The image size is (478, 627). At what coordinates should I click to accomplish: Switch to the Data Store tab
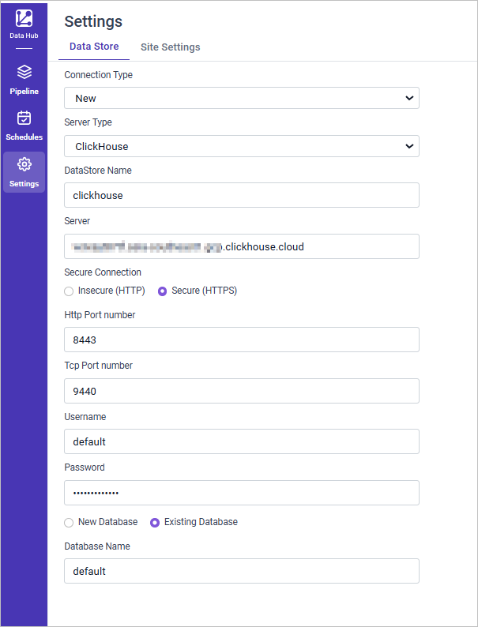[x=94, y=47]
